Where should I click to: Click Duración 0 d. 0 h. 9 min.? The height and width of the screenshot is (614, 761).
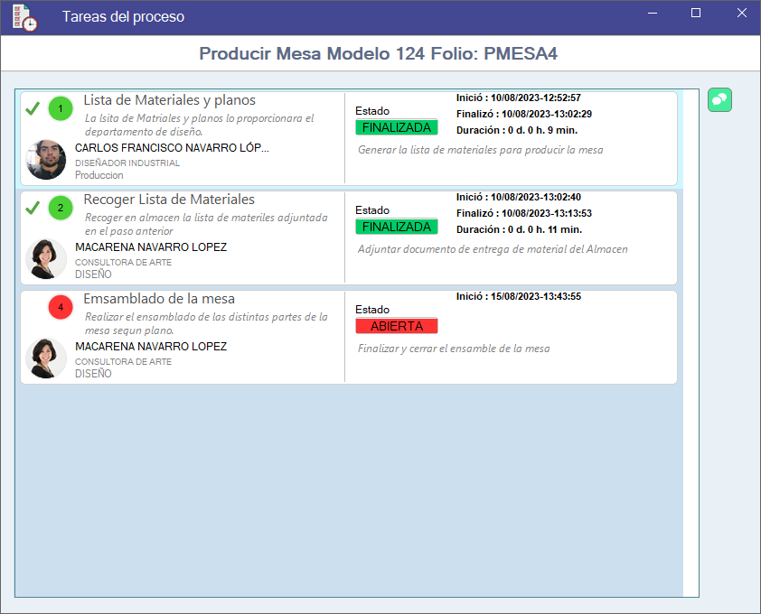pos(517,130)
